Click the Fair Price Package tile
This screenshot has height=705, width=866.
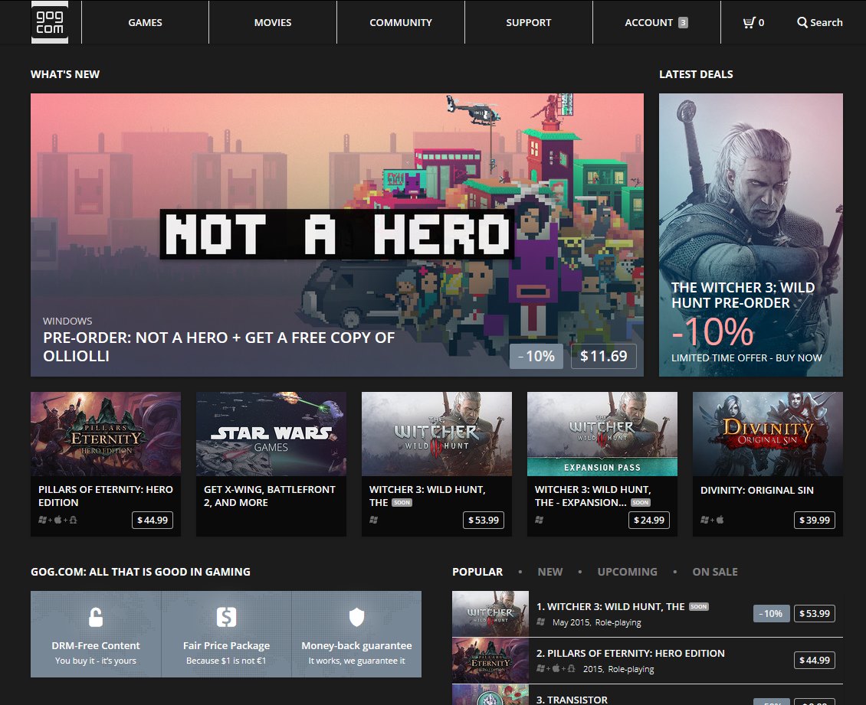pyautogui.click(x=226, y=635)
